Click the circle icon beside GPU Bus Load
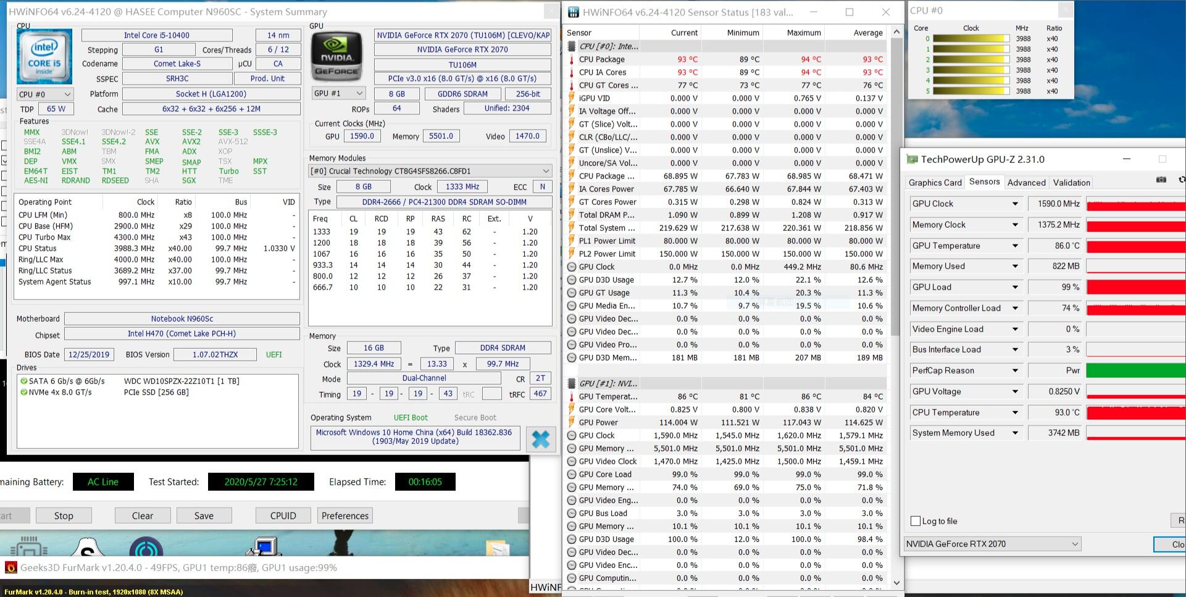 572,514
